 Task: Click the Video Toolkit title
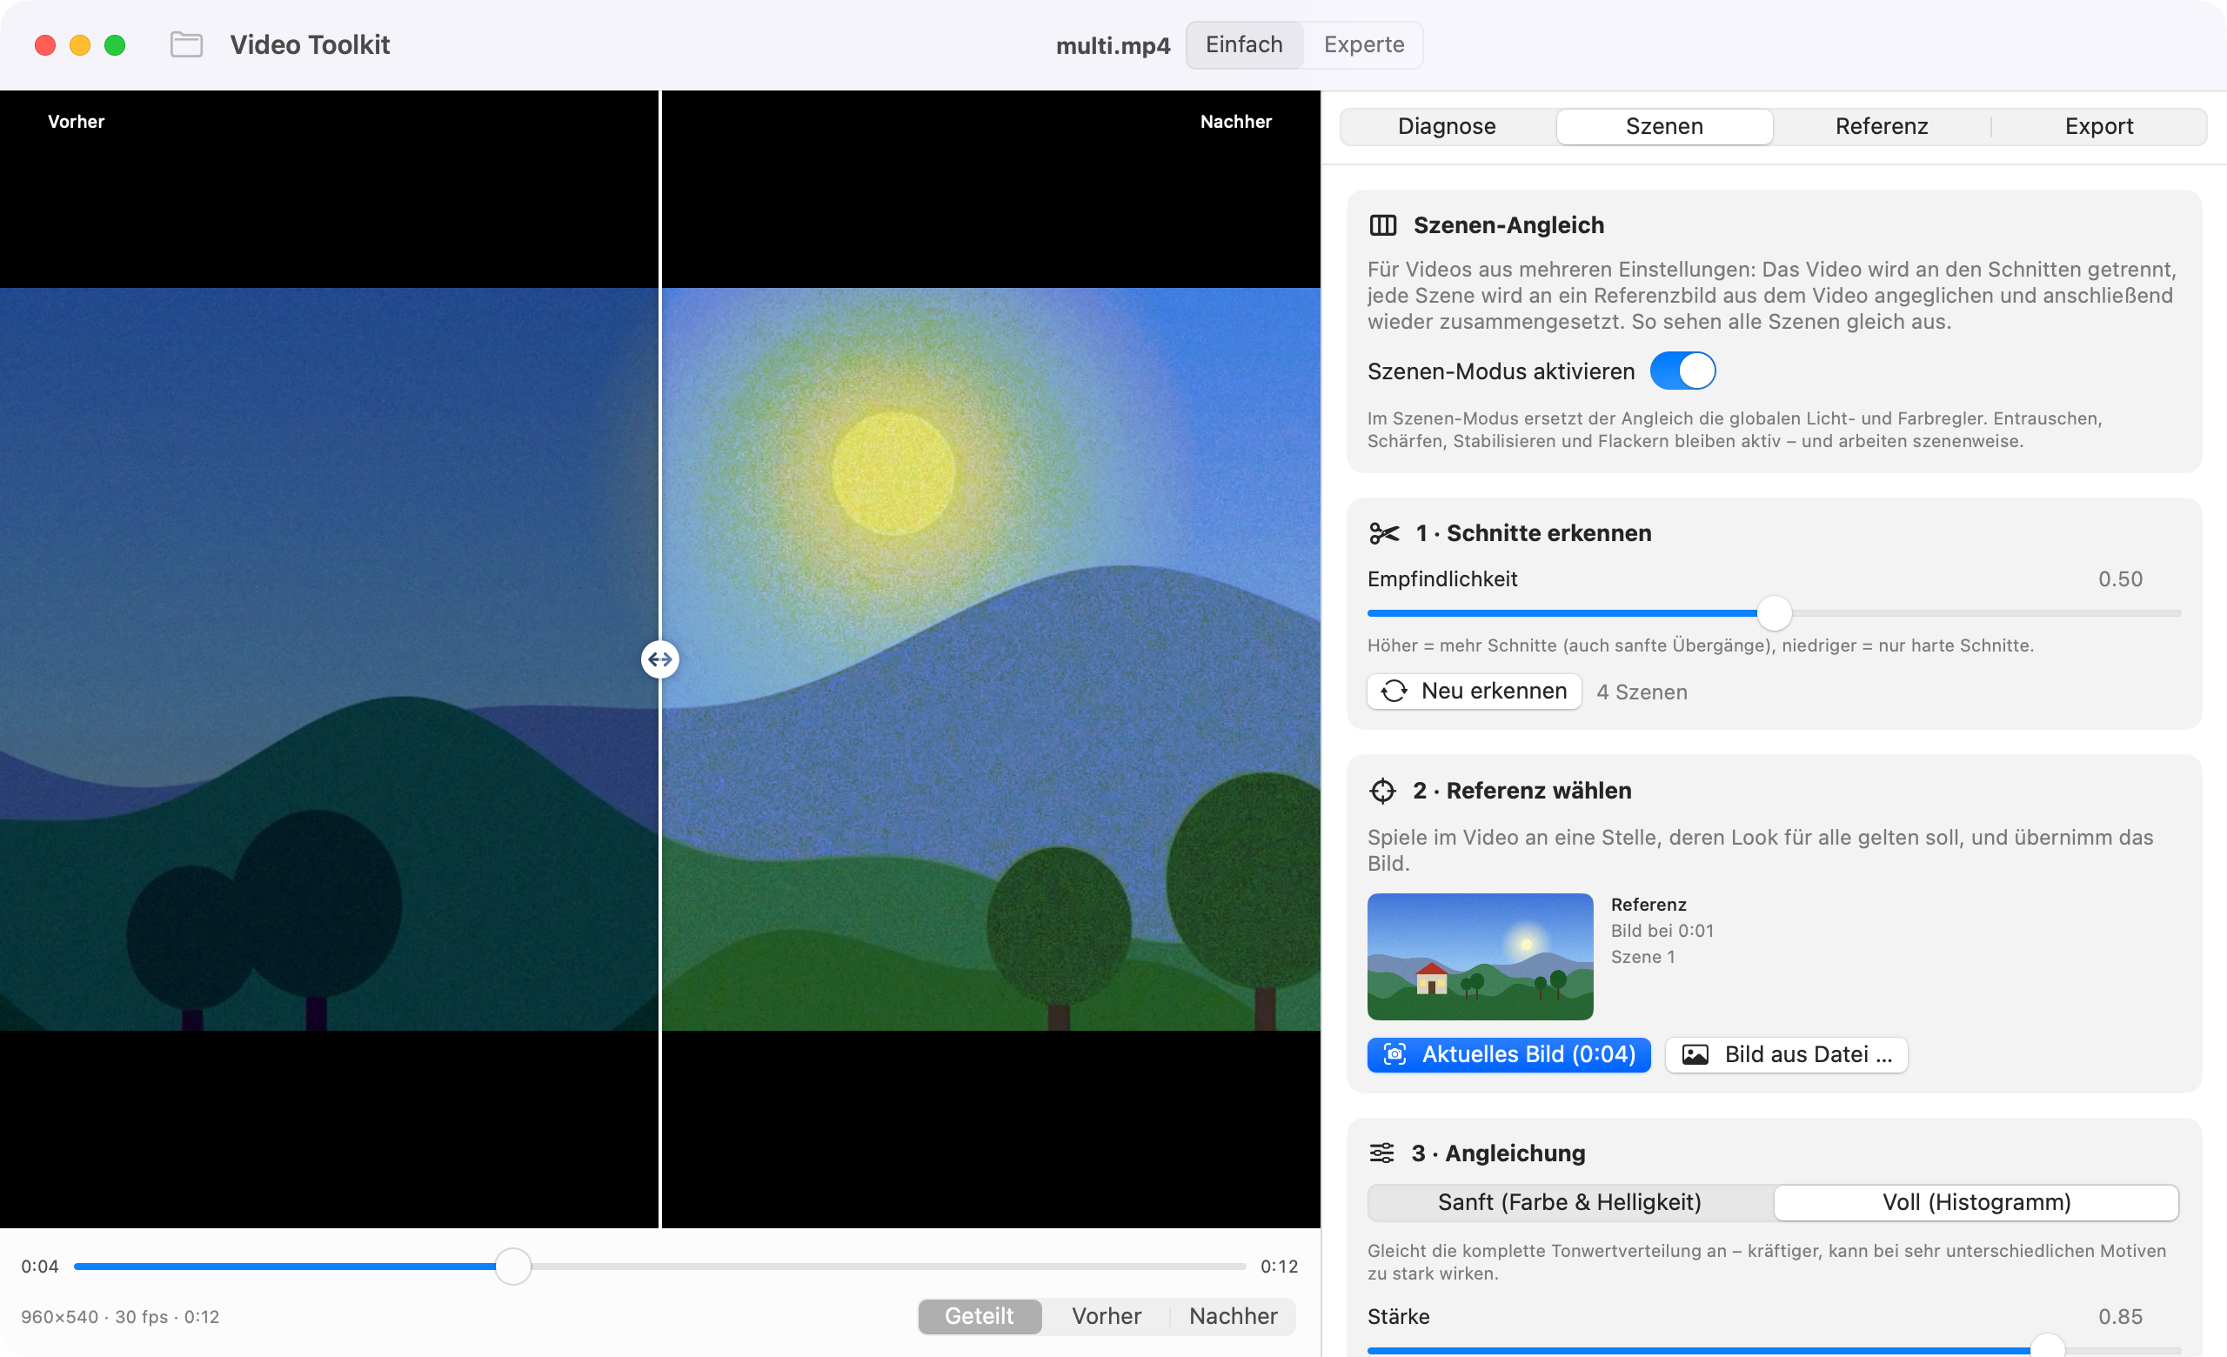click(310, 44)
